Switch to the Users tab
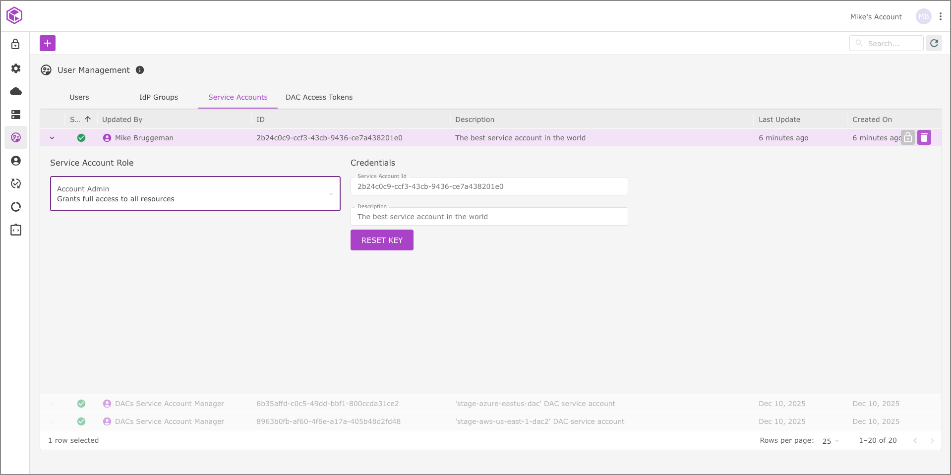The width and height of the screenshot is (951, 475). click(79, 97)
